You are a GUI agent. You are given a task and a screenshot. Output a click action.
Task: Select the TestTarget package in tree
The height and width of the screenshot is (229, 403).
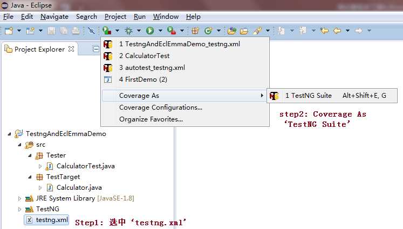click(58, 177)
